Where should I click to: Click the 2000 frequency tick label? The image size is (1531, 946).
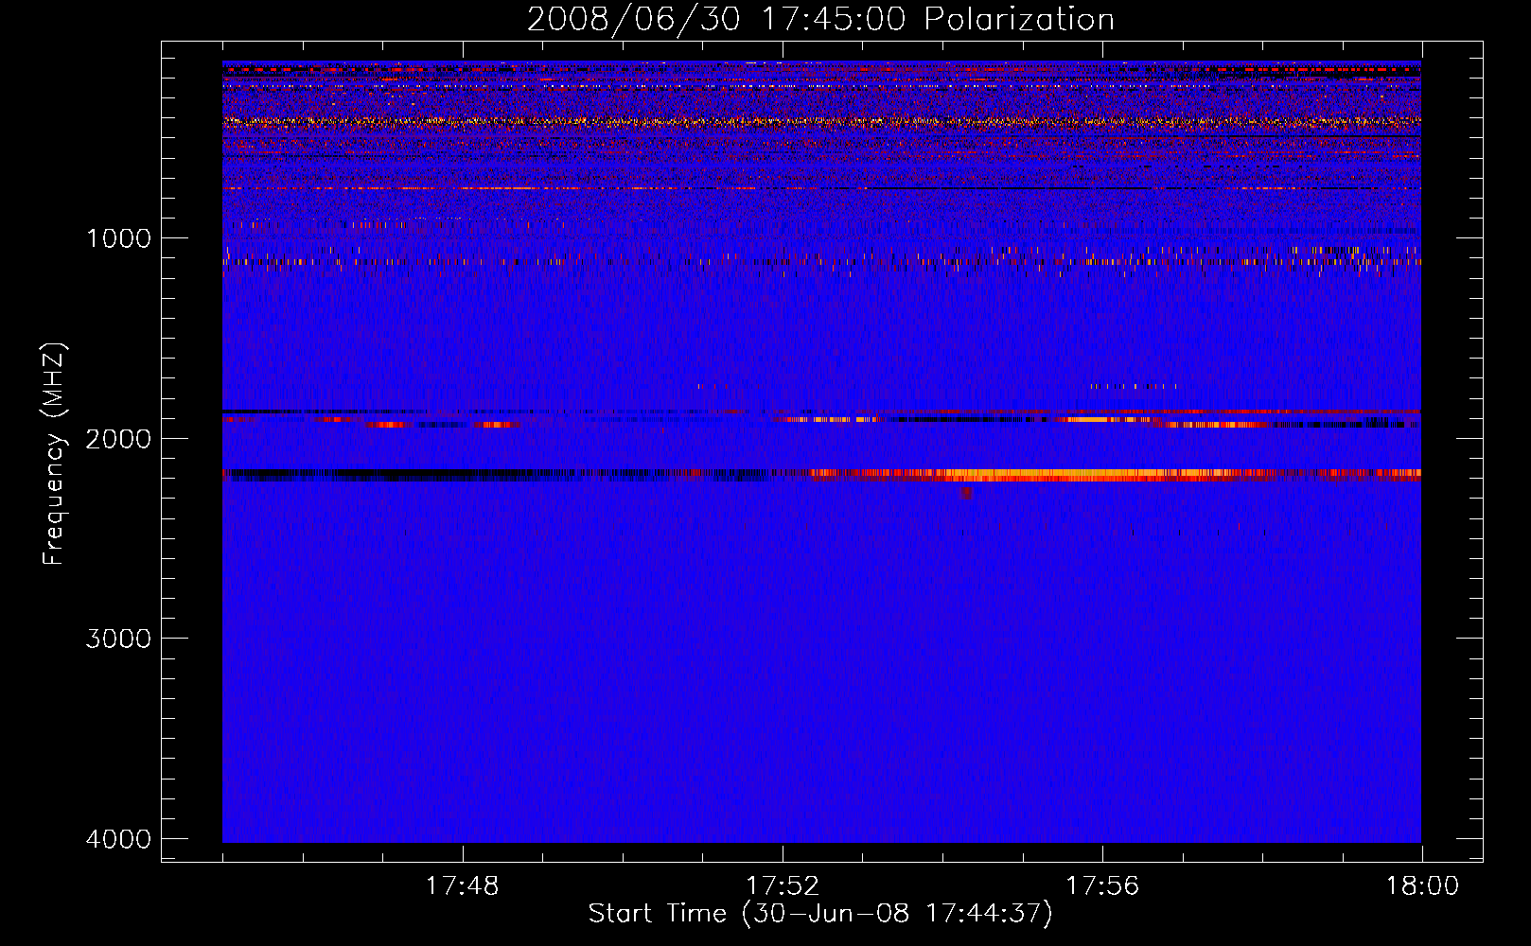(118, 438)
